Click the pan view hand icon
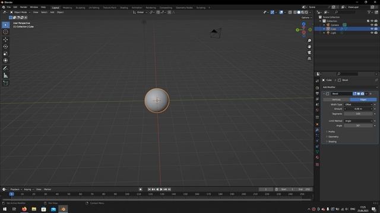Screen dimensions: 380x213 (x=309, y=47)
